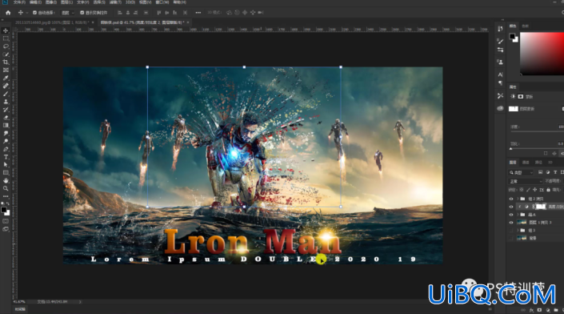Select the Zoom tool

(6, 189)
